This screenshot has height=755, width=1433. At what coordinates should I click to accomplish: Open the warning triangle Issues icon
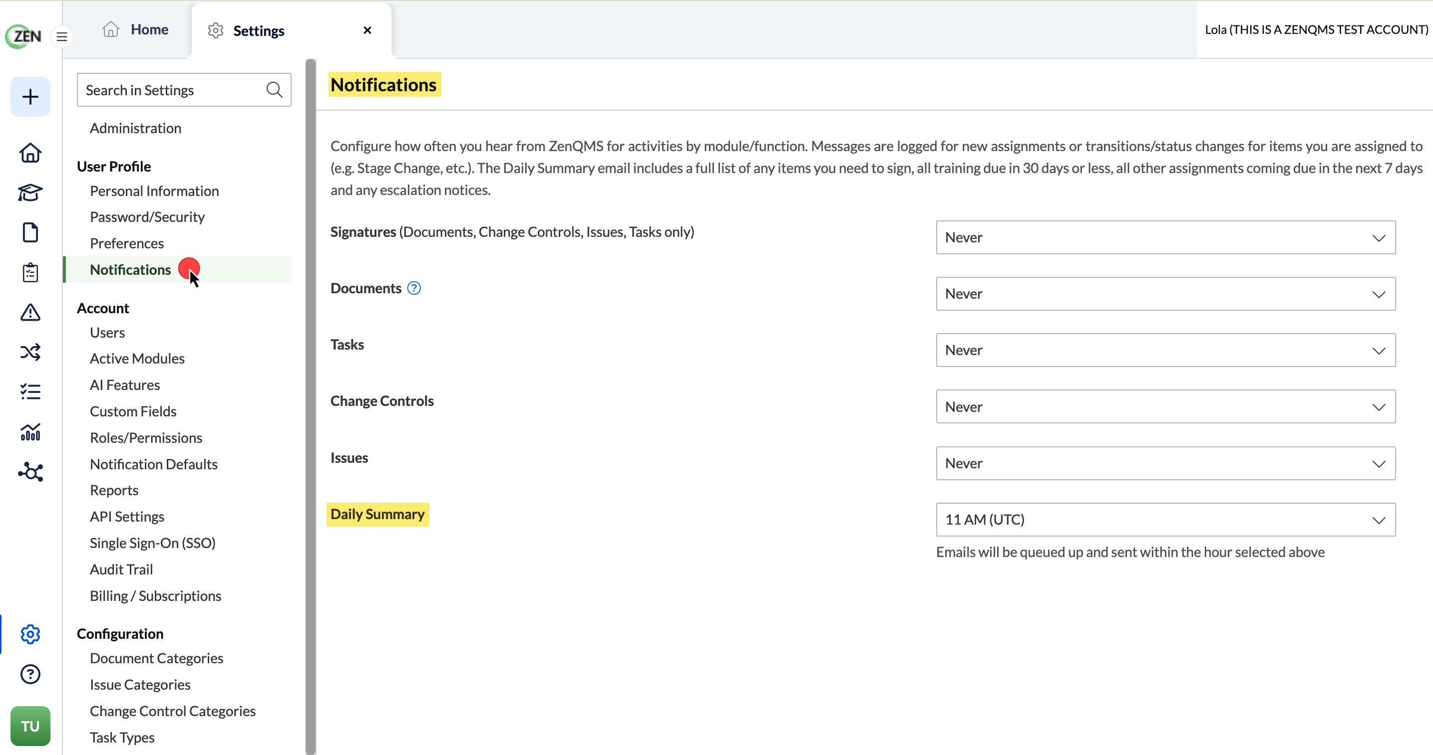coord(30,312)
